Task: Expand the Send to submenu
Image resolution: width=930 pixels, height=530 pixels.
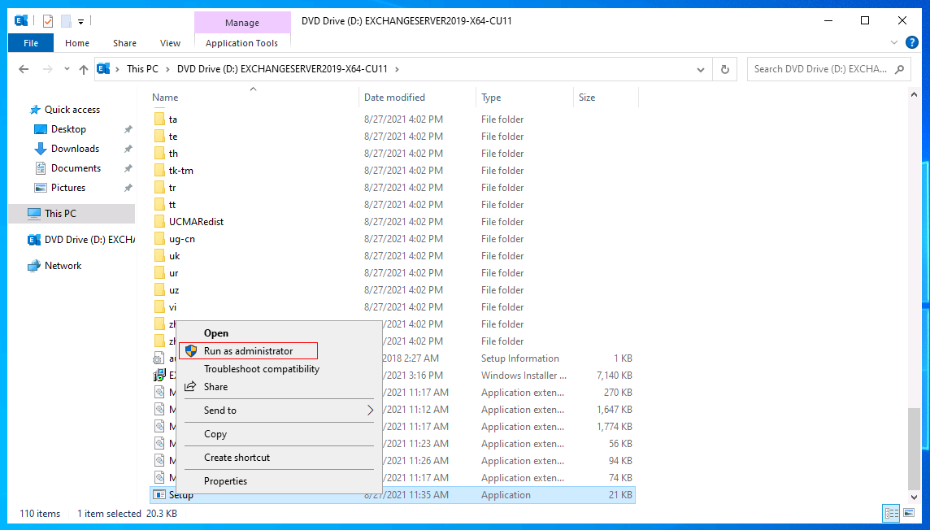Action: pyautogui.click(x=279, y=411)
